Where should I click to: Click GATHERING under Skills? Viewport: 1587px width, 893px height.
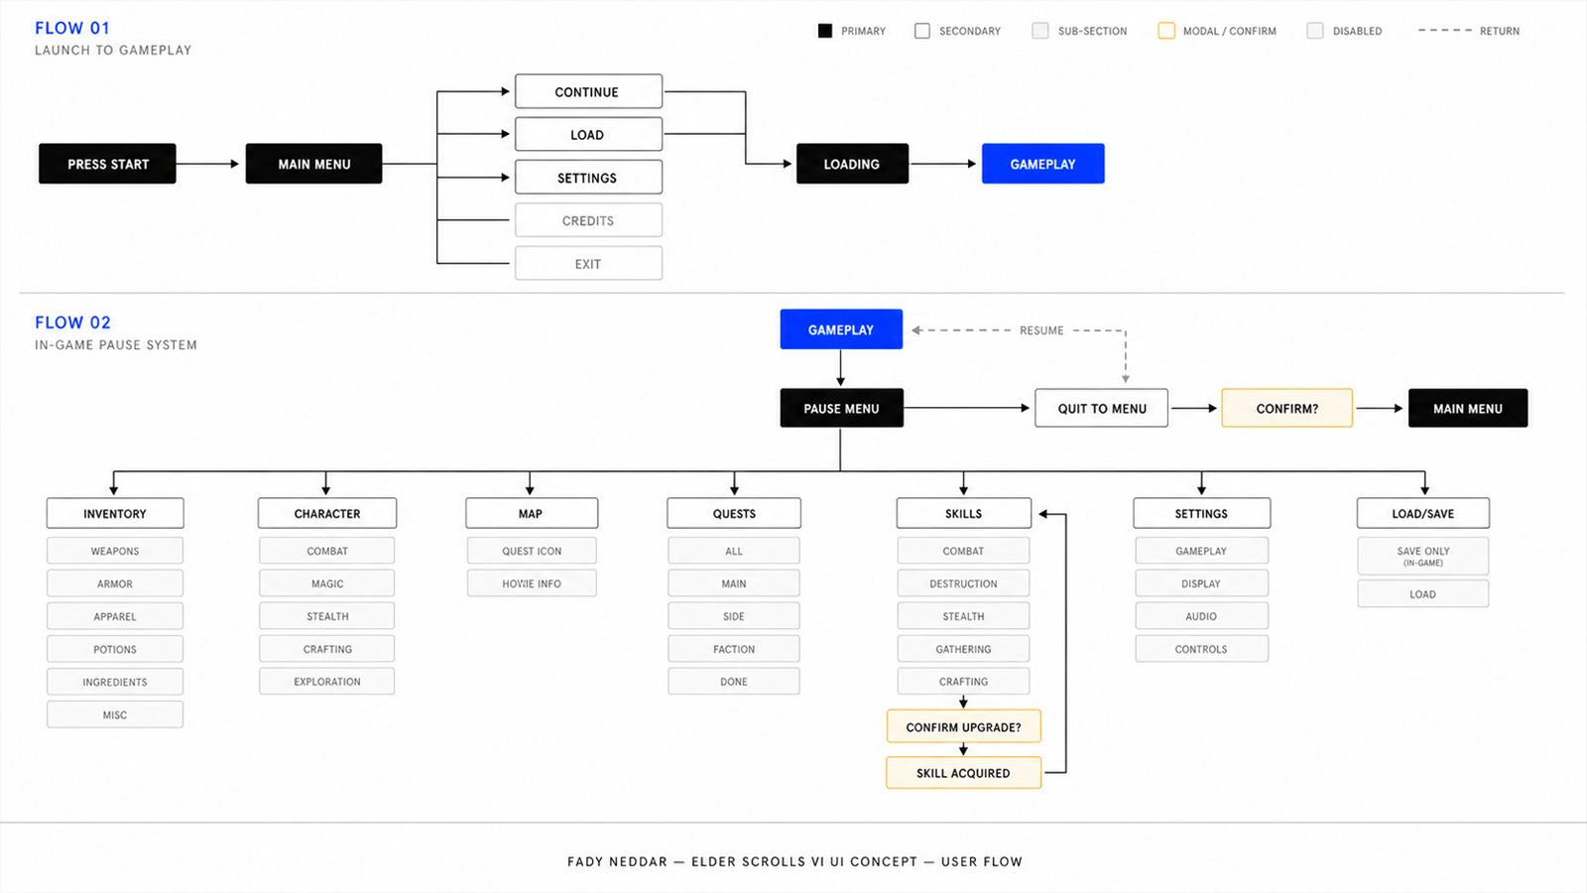pyautogui.click(x=963, y=649)
